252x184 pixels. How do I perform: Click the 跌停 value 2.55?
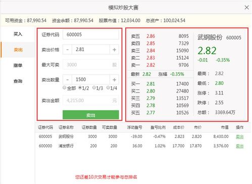[219, 103]
